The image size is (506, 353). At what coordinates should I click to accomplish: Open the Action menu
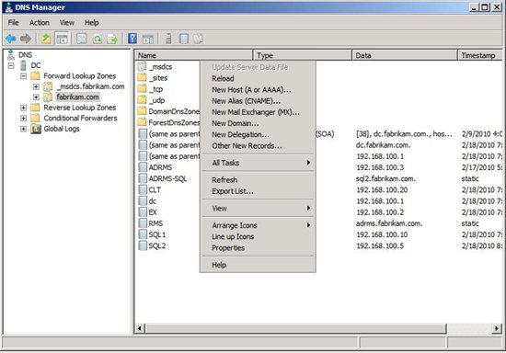click(x=40, y=23)
